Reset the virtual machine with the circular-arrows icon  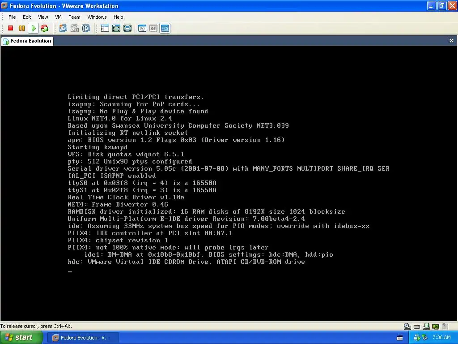coord(44,28)
